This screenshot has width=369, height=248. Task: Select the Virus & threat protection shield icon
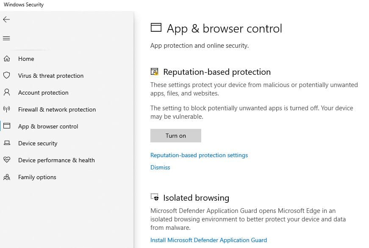pyautogui.click(x=6, y=76)
